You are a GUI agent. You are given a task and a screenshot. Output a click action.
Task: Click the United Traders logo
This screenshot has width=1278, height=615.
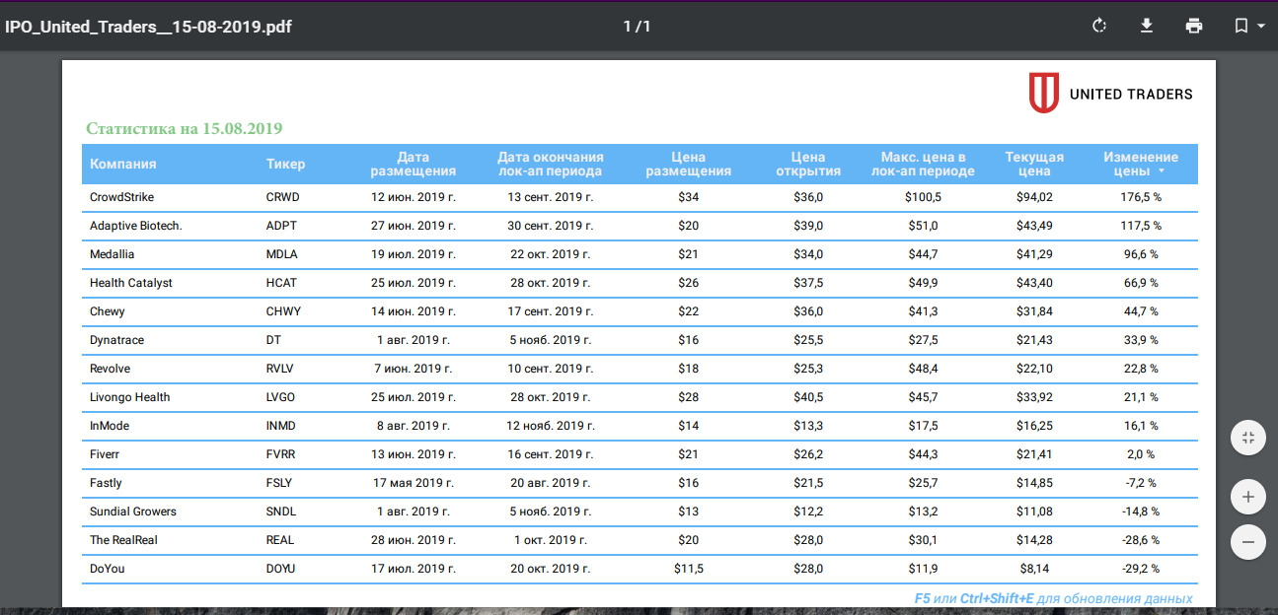point(1111,94)
